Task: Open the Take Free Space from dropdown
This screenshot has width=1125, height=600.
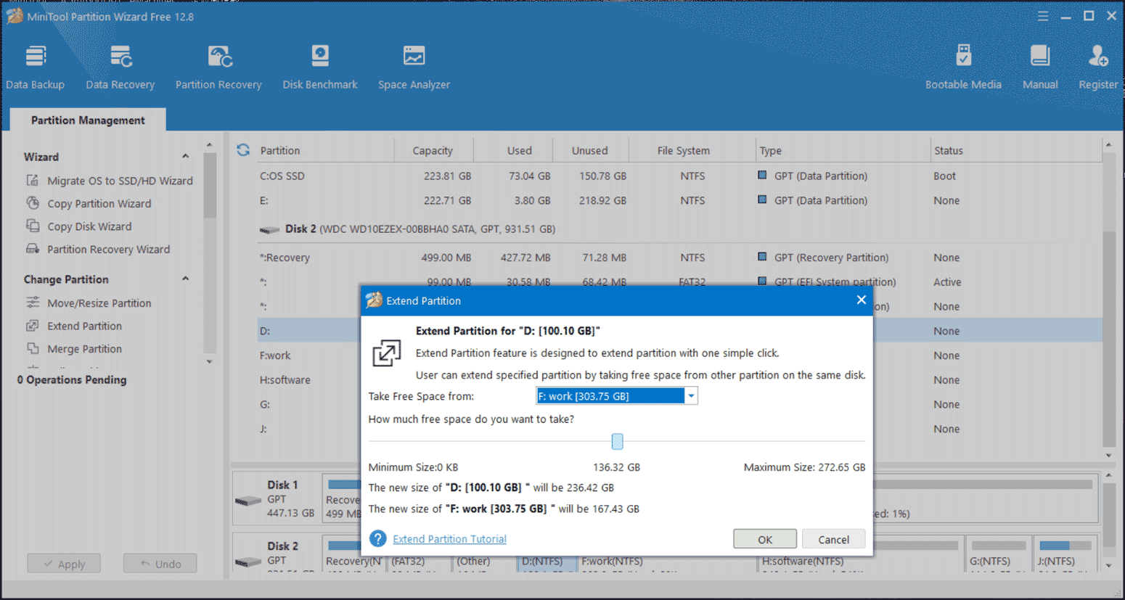Action: point(691,396)
